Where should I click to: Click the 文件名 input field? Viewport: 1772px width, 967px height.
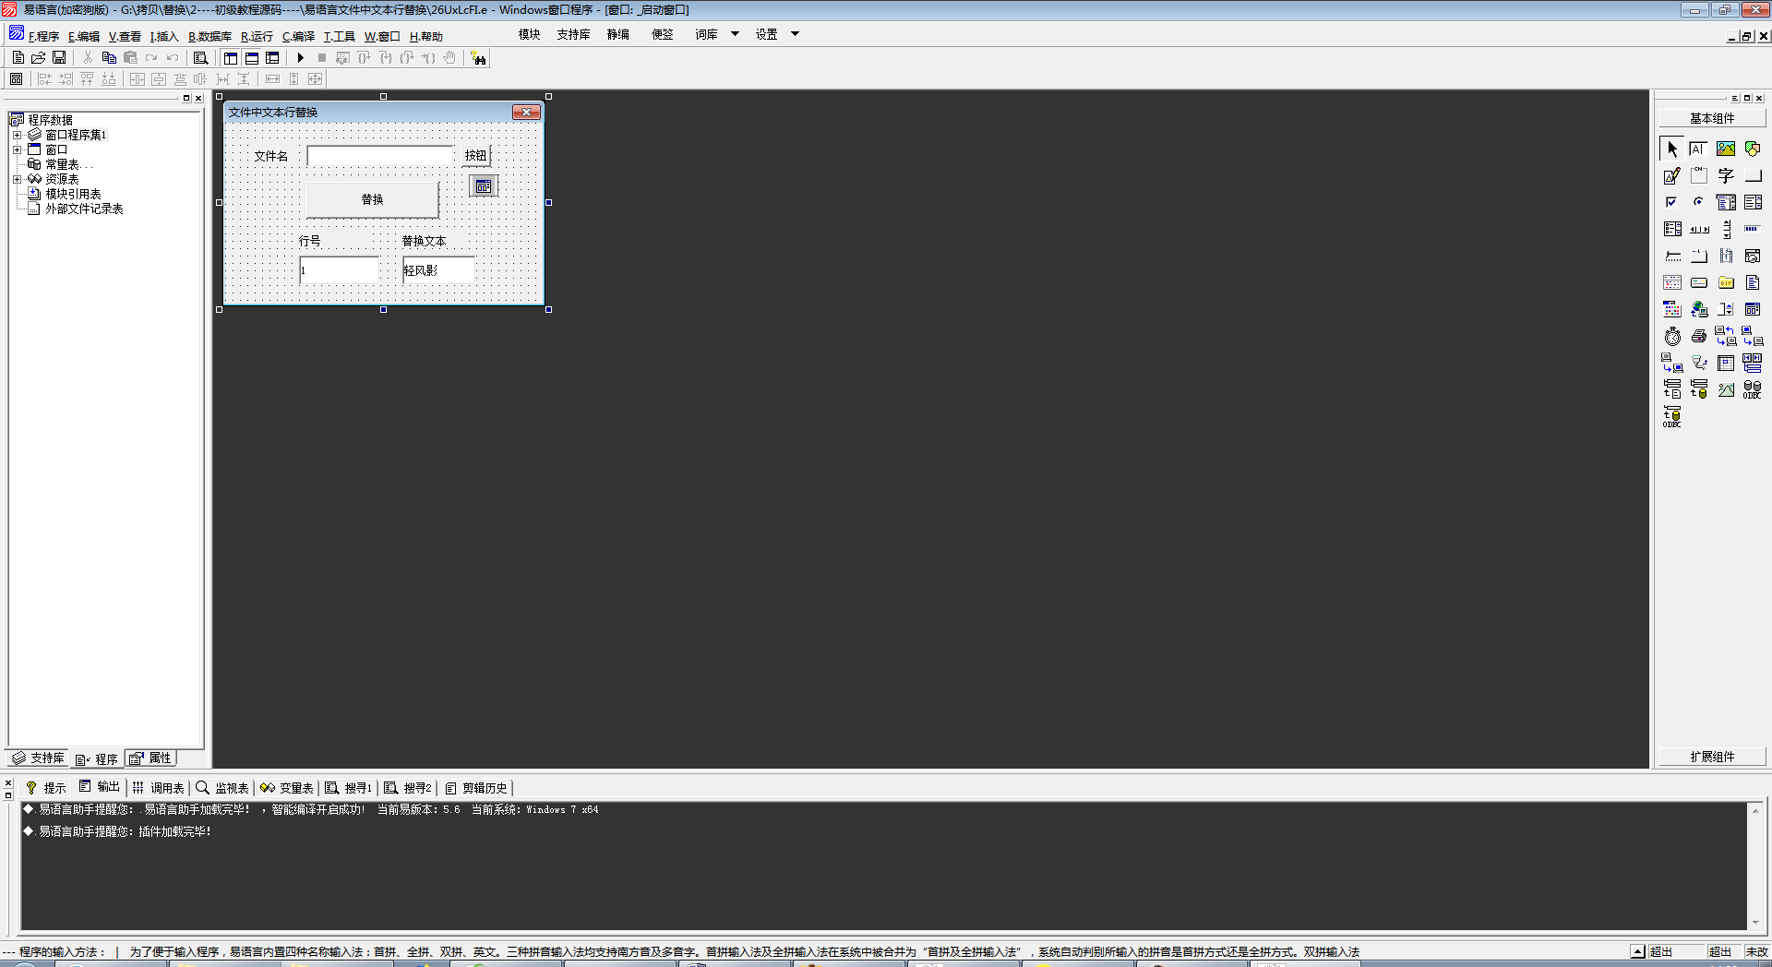coord(381,156)
